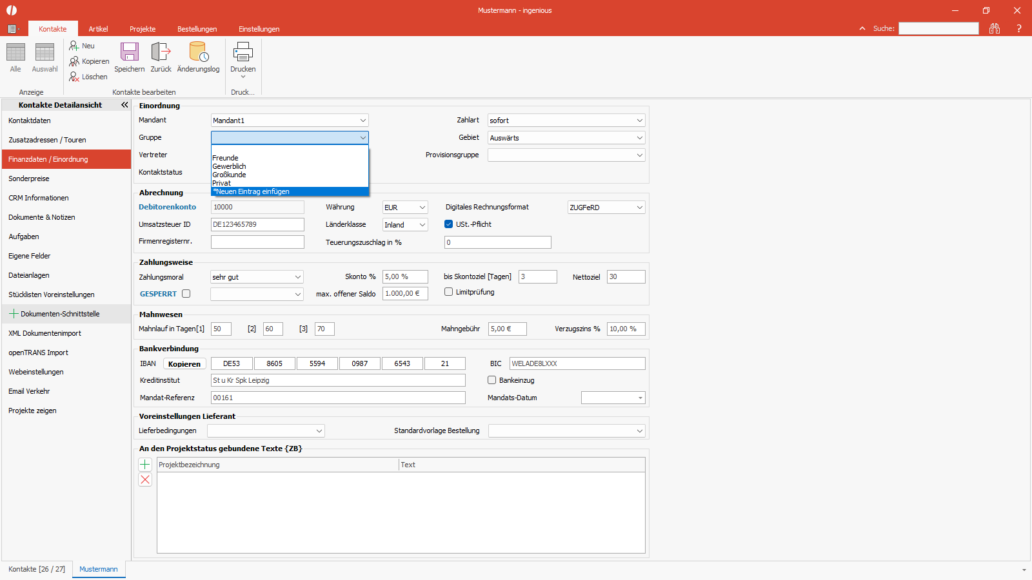Click the IBAN Kopieren button

click(x=184, y=364)
